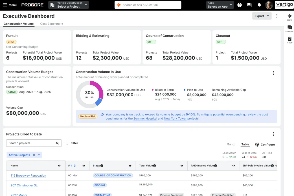The image size is (294, 196).
Task: Click the Stage column help icon
Action: point(102,166)
